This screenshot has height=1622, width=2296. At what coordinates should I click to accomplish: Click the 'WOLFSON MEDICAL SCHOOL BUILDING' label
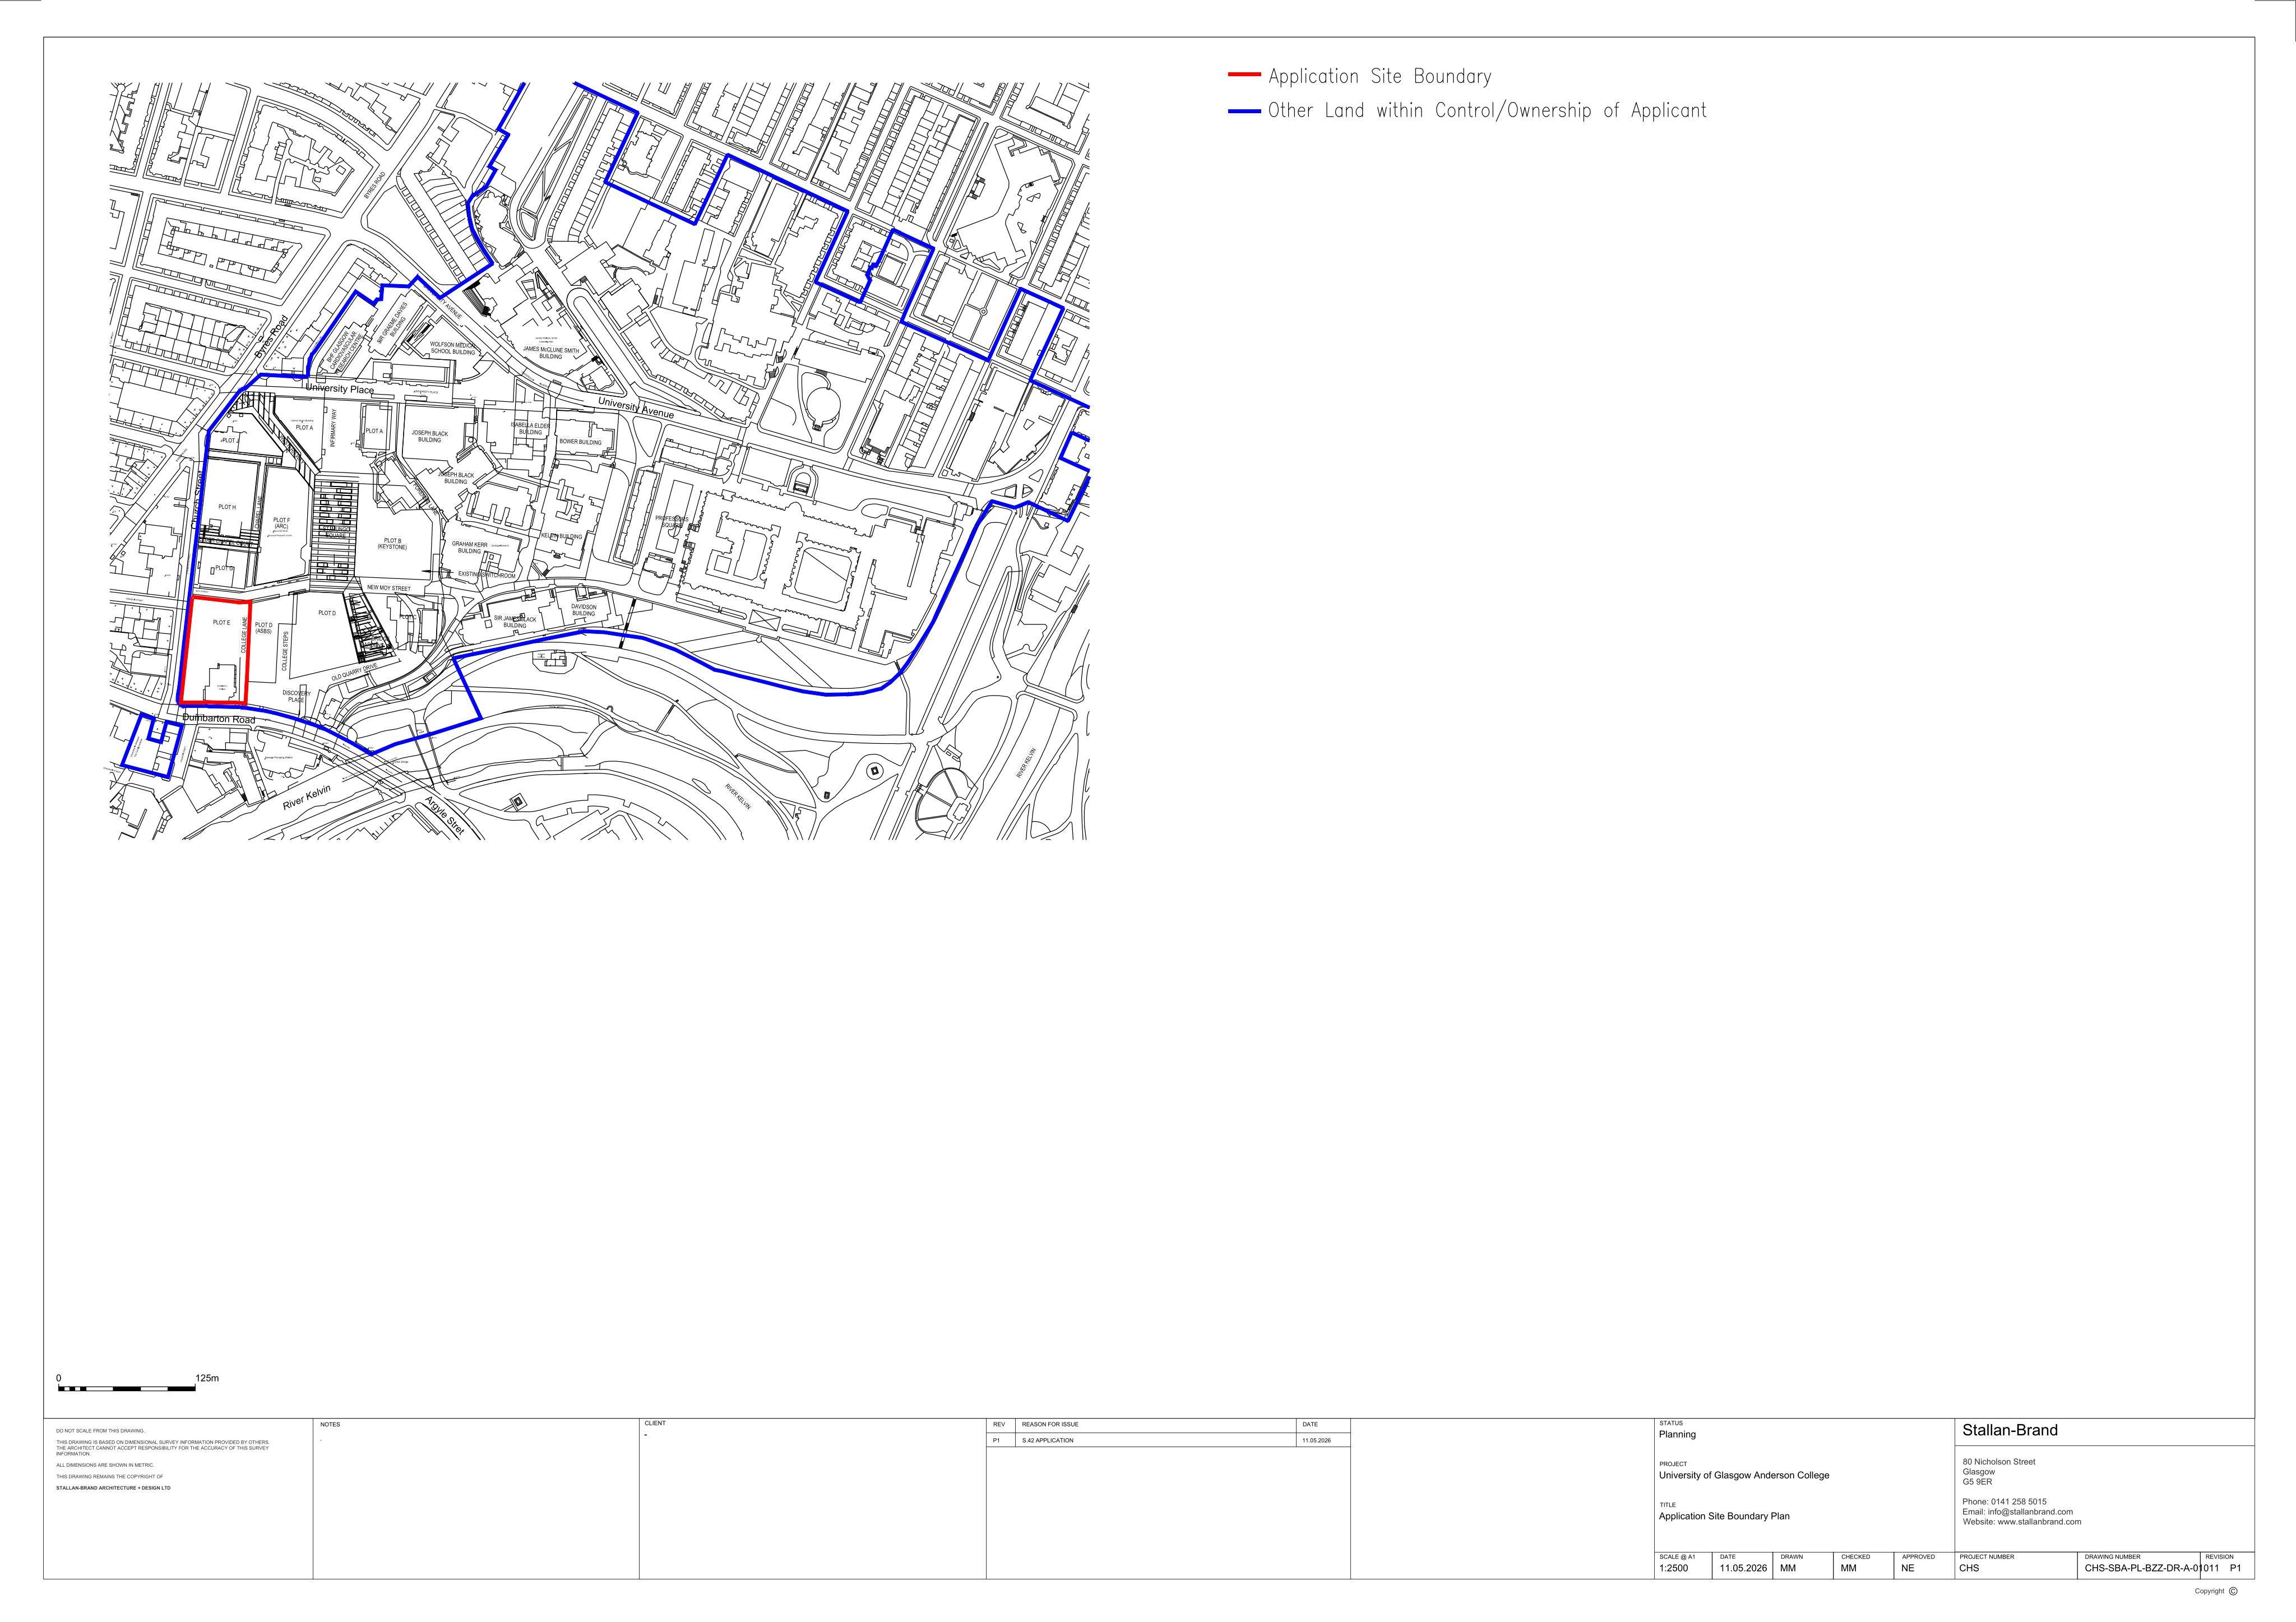tap(453, 348)
